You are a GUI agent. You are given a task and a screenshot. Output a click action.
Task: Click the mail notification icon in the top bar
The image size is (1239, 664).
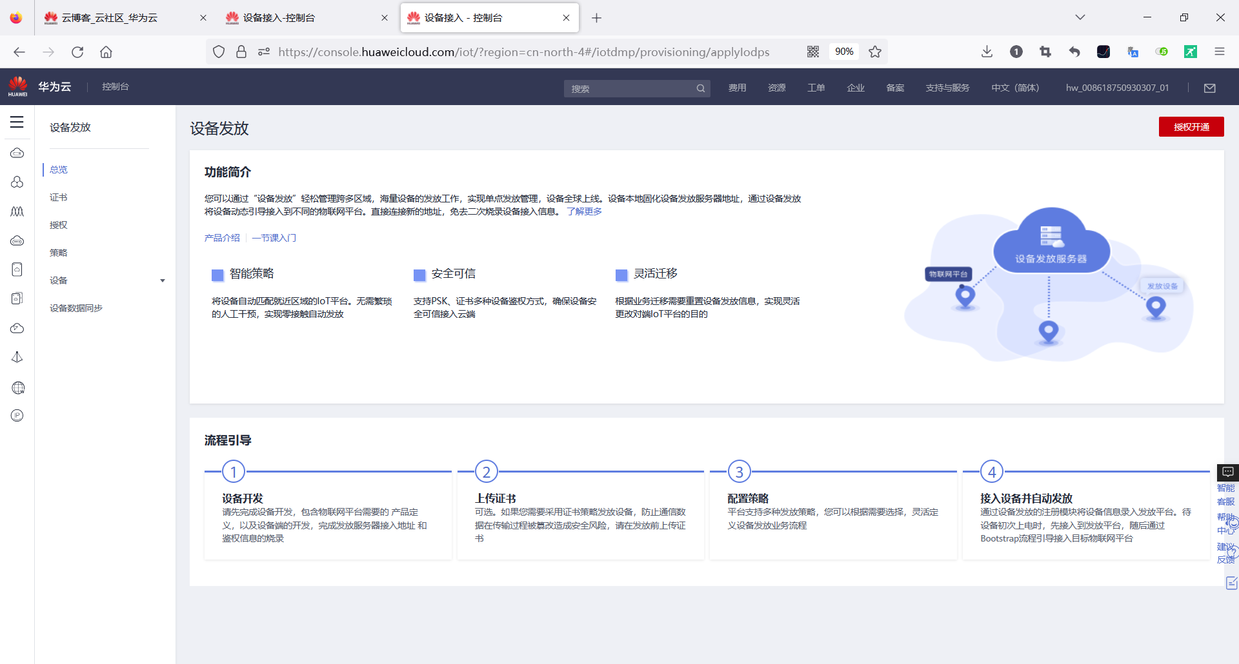[x=1210, y=88]
